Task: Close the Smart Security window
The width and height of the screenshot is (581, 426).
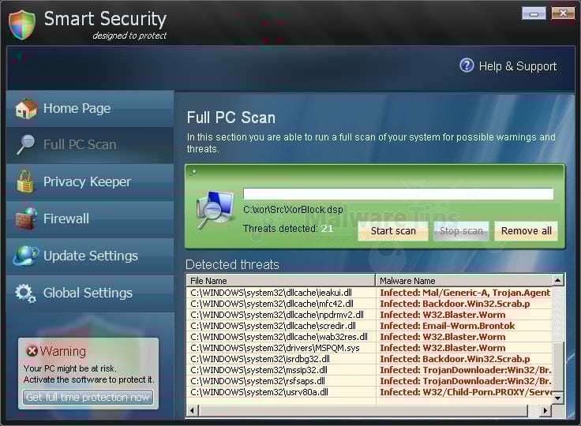Action: click(x=563, y=13)
